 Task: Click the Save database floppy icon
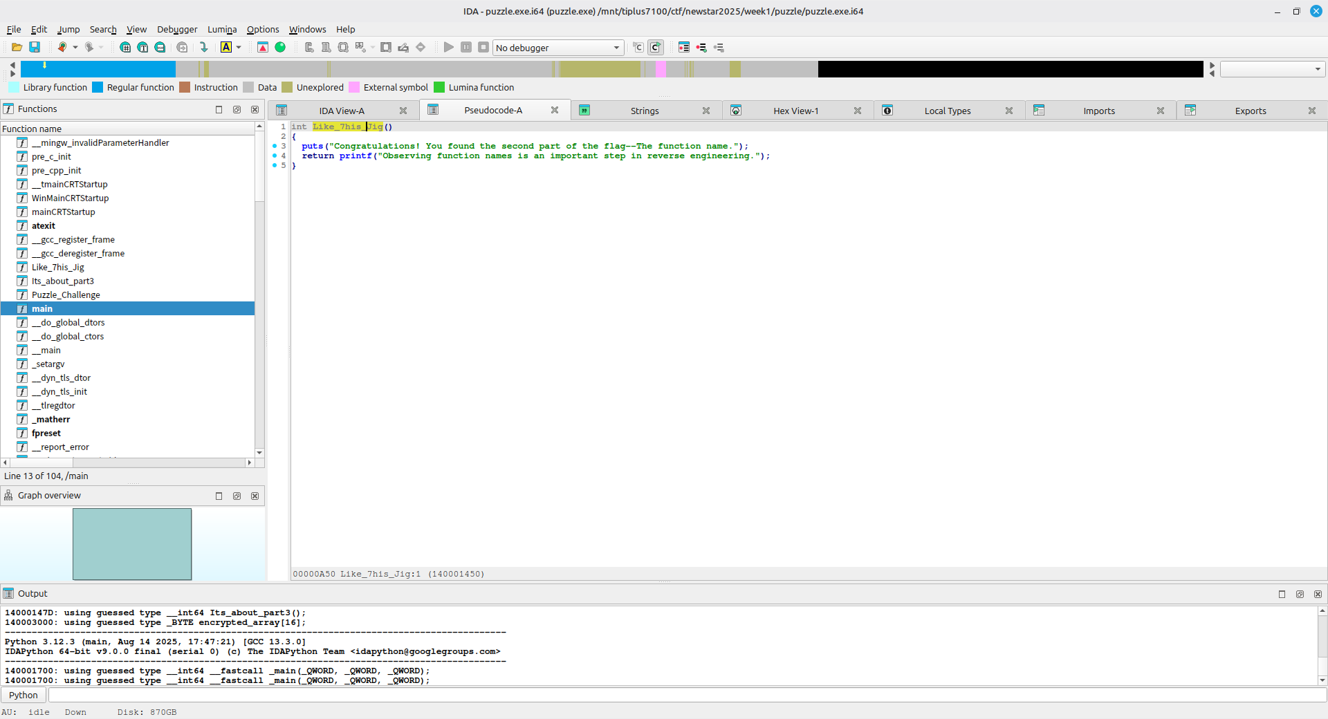pyautogui.click(x=35, y=47)
